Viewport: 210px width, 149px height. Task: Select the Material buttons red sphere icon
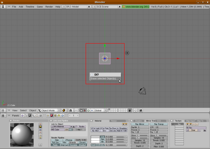[52, 116]
